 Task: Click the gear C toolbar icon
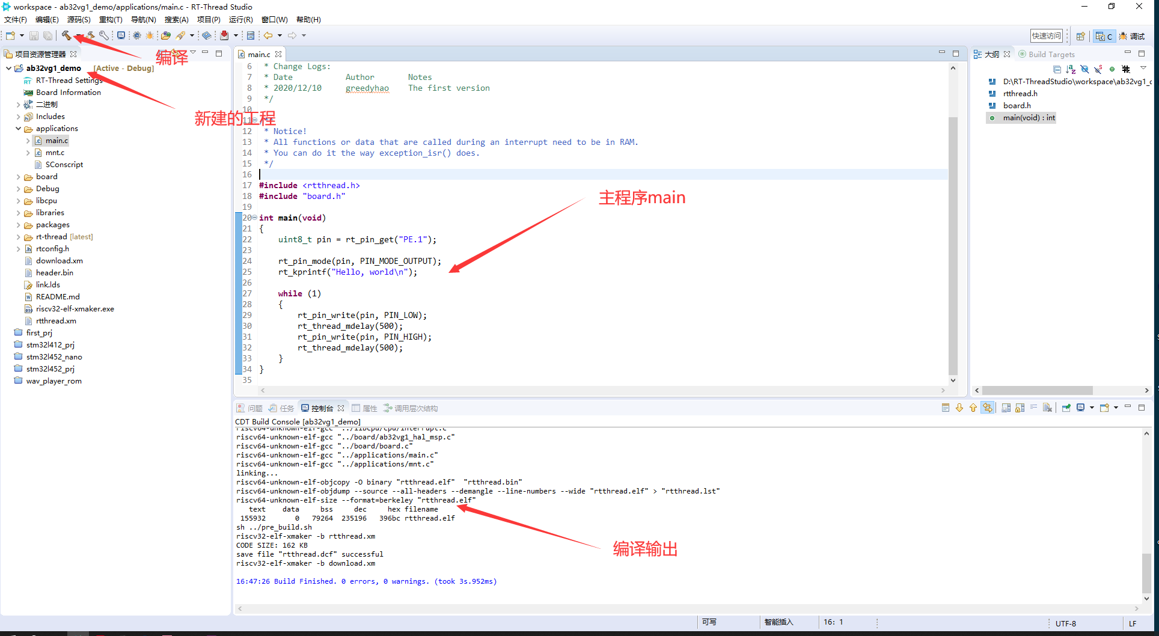136,35
